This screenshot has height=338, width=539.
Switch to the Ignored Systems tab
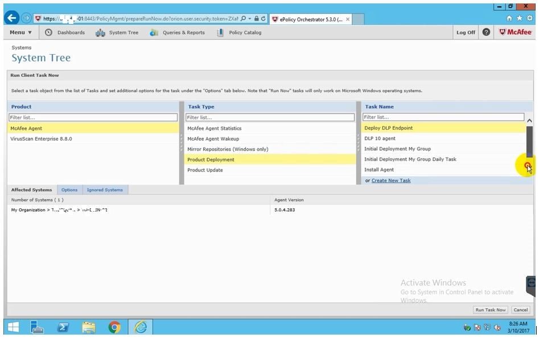click(105, 189)
